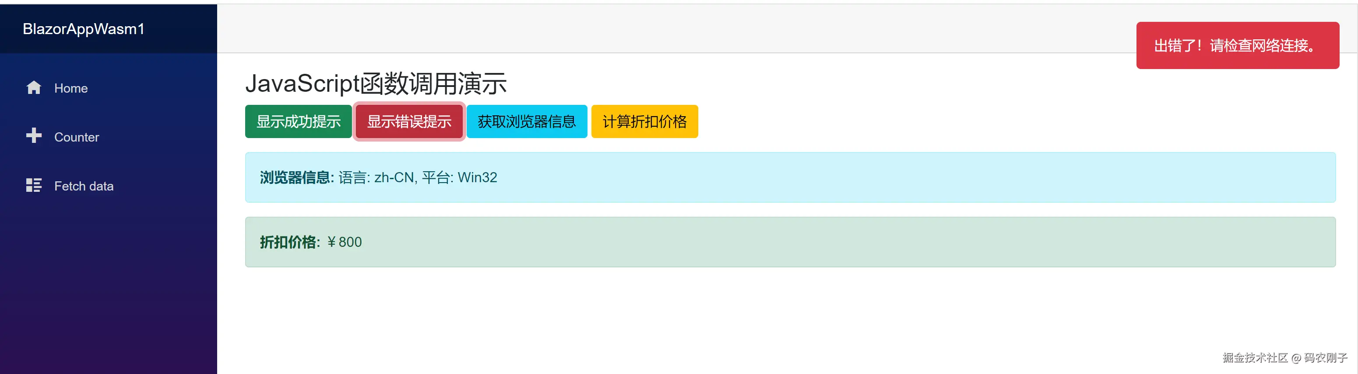Select the Home house icon in sidebar

(x=34, y=88)
